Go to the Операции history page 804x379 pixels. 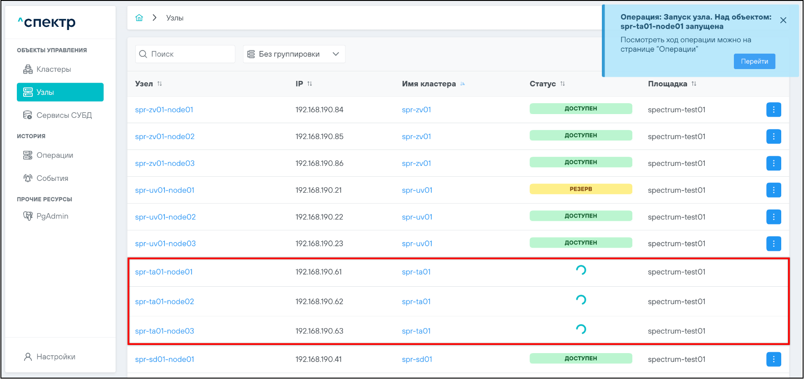(55, 155)
